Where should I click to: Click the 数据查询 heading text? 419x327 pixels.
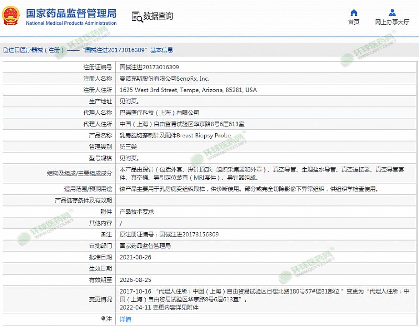[x=158, y=16]
